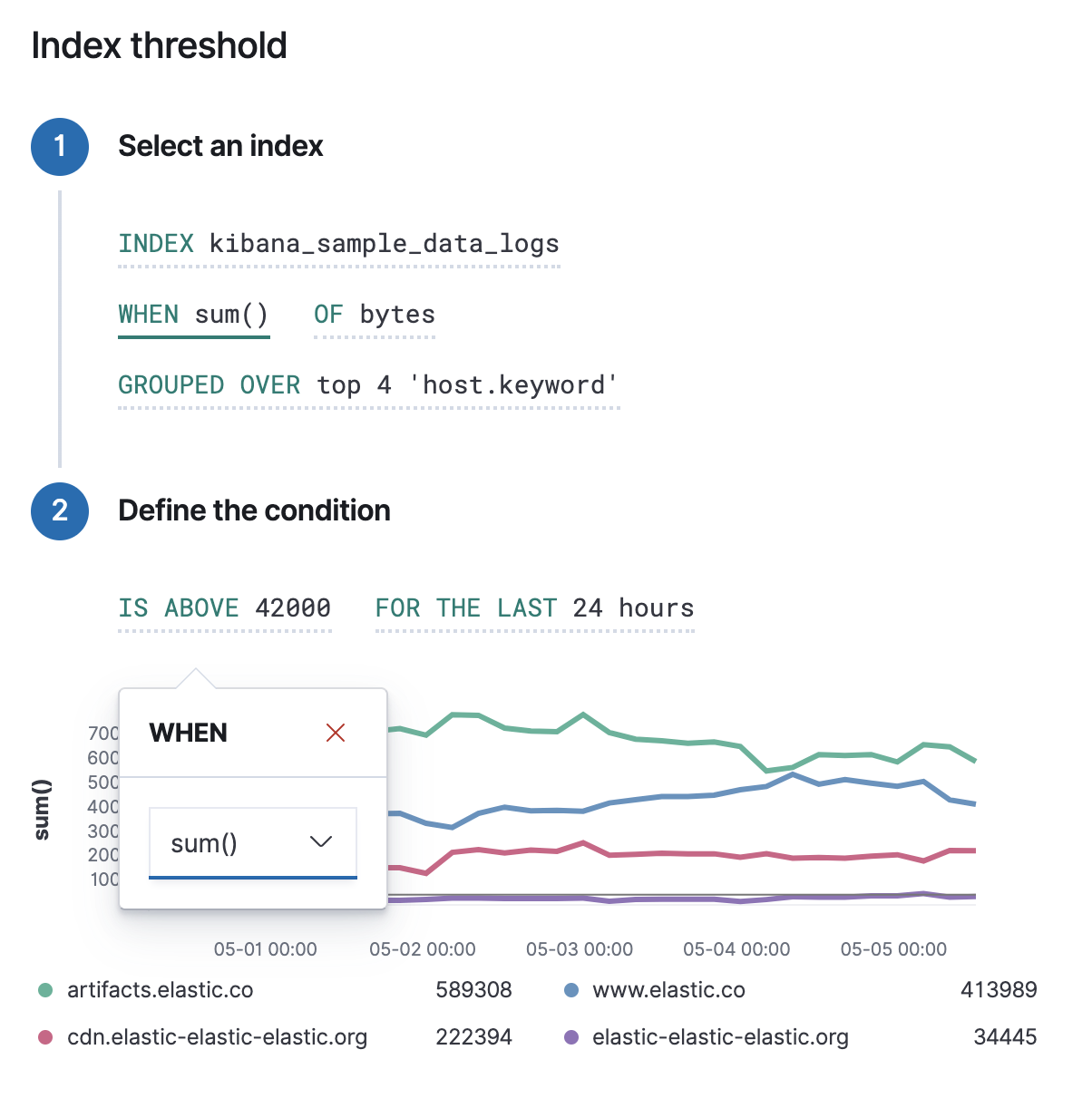Adjust the IS ABOVE 42000 threshold expression
Image resolution: width=1092 pixels, height=1108 pixels.
[x=224, y=607]
